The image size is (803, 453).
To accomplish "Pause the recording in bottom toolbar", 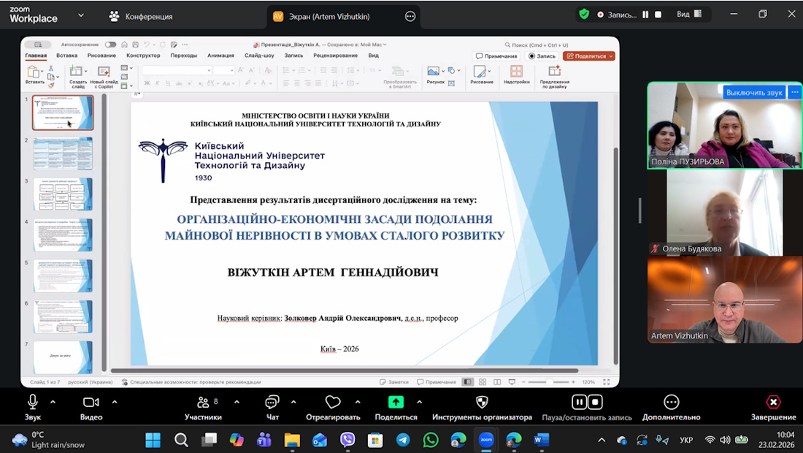I will [579, 402].
